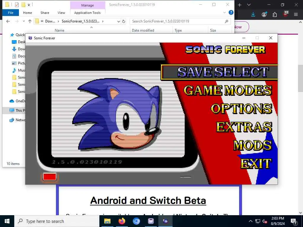Go up one folder level

(x=30, y=21)
